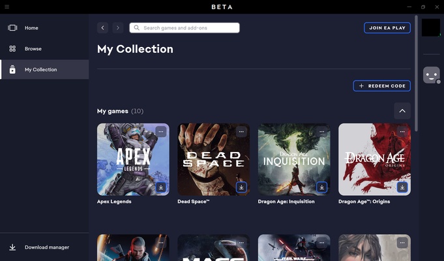Select My Collection in sidebar
This screenshot has height=261, width=444.
pyautogui.click(x=44, y=69)
